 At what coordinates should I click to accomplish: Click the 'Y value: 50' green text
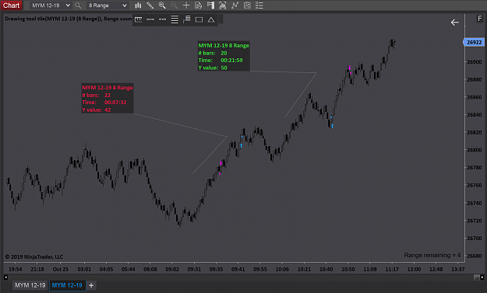point(213,68)
